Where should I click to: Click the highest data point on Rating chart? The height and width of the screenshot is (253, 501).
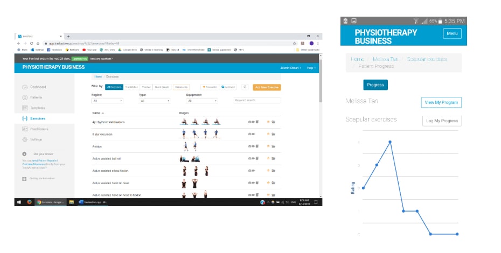coord(390,142)
